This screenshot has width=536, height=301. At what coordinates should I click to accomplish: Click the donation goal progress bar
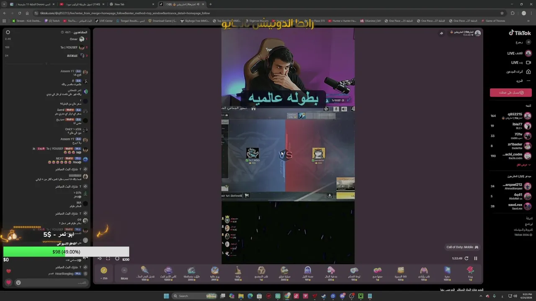(66, 252)
